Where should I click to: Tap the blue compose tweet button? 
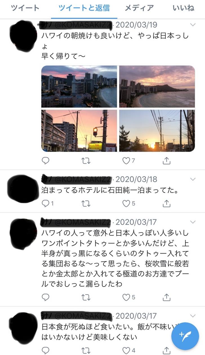[185, 336]
